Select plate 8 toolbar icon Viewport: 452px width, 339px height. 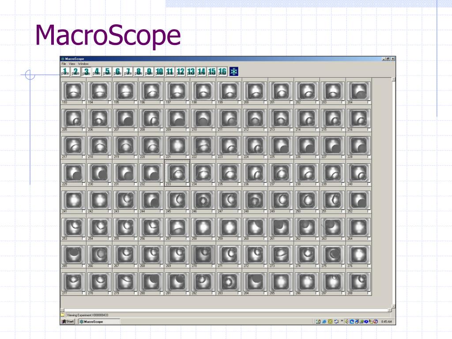138,72
